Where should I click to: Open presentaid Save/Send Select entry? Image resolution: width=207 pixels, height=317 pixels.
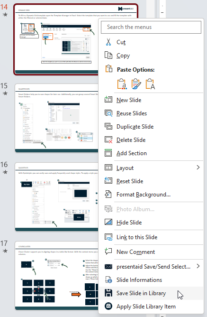click(x=151, y=267)
